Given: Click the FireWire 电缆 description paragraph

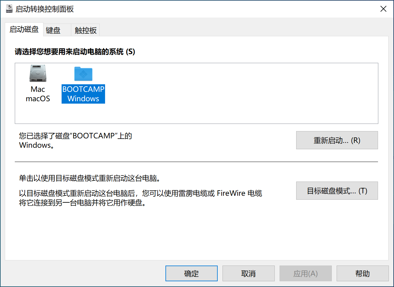Looking at the screenshot, I should [x=141, y=198].
